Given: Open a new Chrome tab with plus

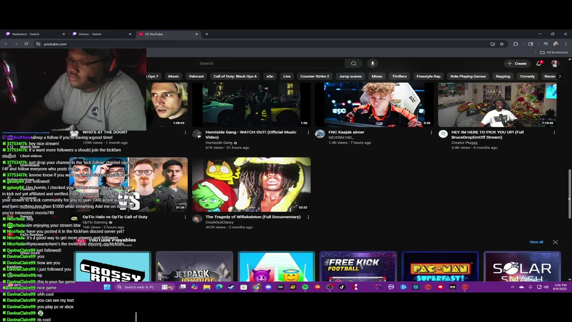Looking at the screenshot, I should coord(206,34).
